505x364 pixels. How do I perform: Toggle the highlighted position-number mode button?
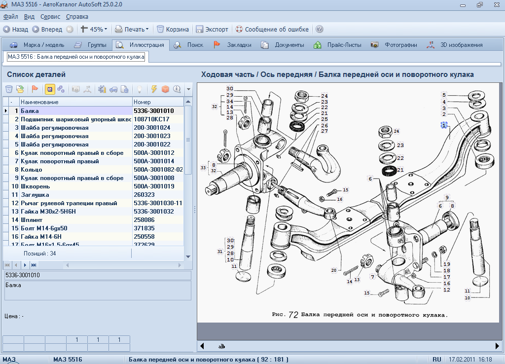pos(50,89)
